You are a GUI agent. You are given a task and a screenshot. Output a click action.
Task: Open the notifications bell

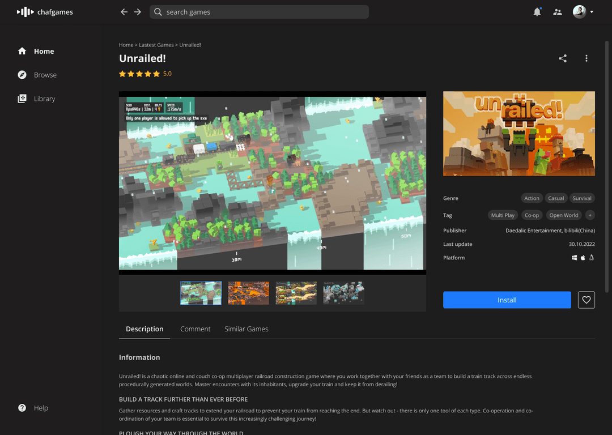537,12
